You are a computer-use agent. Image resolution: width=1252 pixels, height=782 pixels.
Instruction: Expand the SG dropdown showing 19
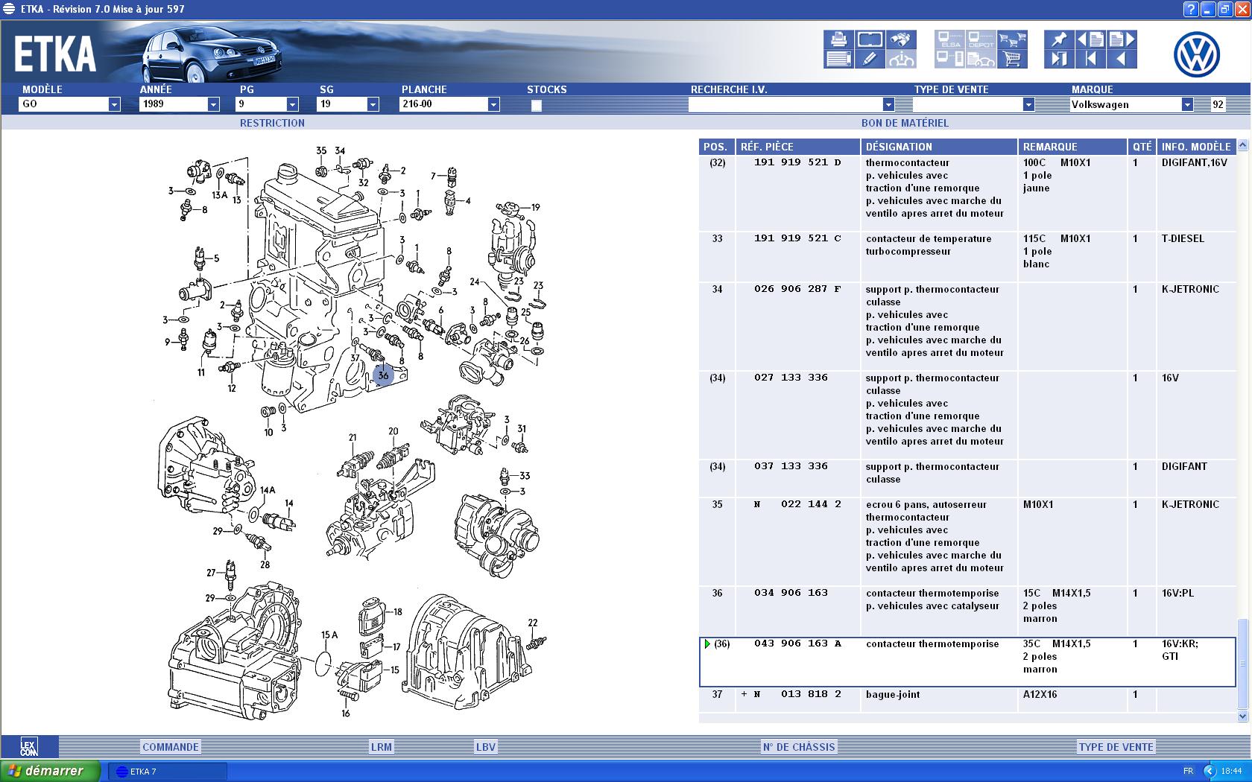[373, 104]
